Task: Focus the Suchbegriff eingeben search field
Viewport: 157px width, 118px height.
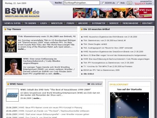Action: click(x=82, y=3)
